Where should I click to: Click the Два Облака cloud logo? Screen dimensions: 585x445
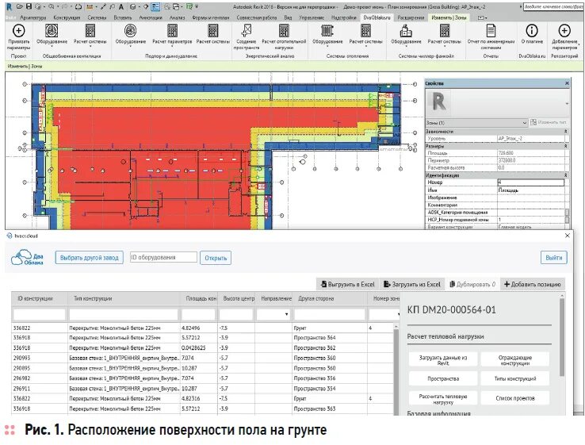pyautogui.click(x=27, y=257)
